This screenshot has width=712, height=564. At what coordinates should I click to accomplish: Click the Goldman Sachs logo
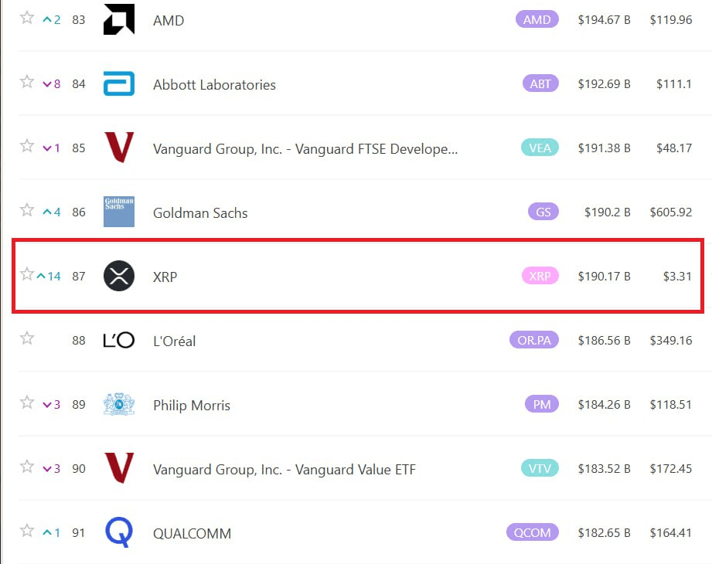point(119,212)
